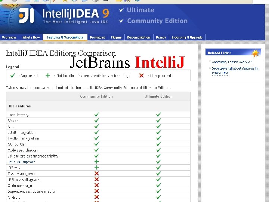The width and height of the screenshot is (269, 202).
Task: Click Ultimate checkmark for Android row
Action: [158, 197]
